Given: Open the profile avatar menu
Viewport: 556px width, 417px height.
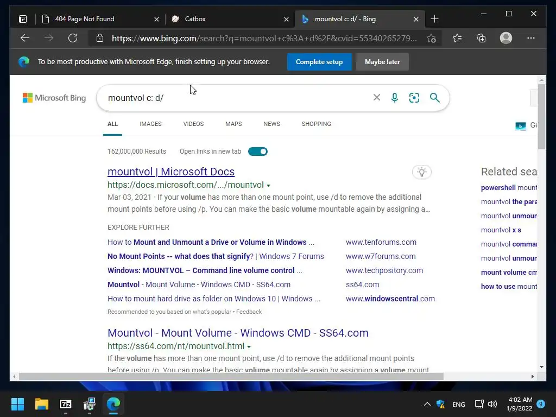Looking at the screenshot, I should click(x=506, y=38).
